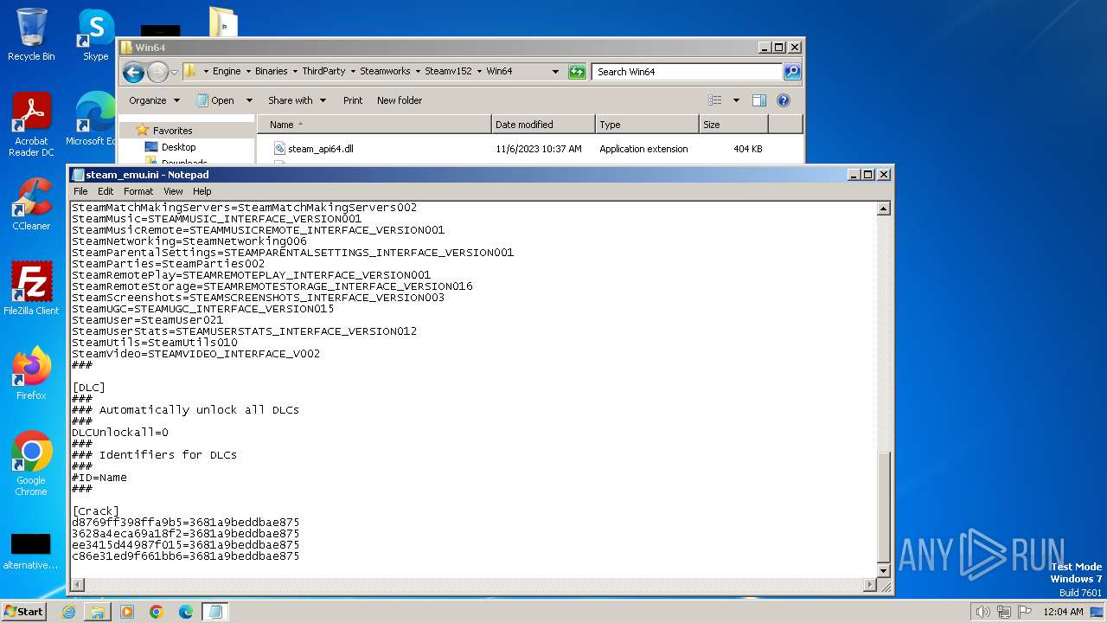Click Print in Explorer toolbar
Image resolution: width=1107 pixels, height=623 pixels.
353,100
